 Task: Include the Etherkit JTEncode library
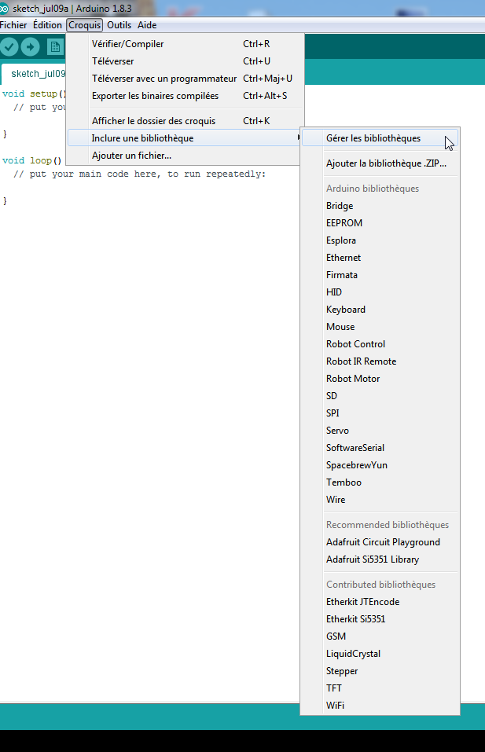[380, 601]
